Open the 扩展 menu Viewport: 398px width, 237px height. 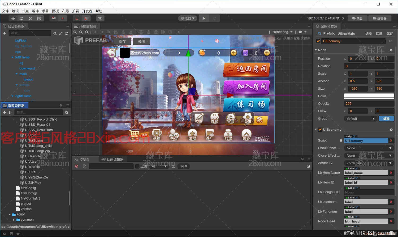[75, 11]
